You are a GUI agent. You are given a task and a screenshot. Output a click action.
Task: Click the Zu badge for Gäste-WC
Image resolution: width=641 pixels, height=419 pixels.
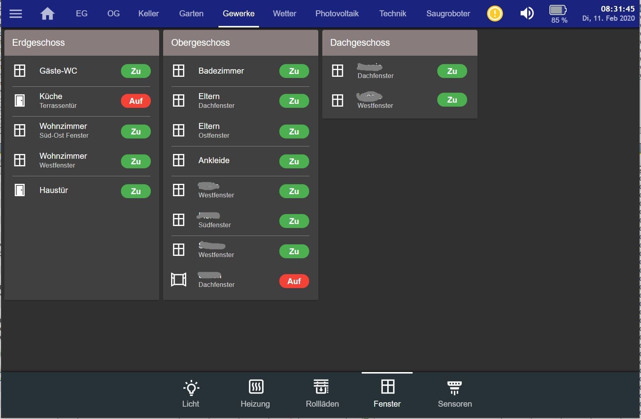(136, 71)
